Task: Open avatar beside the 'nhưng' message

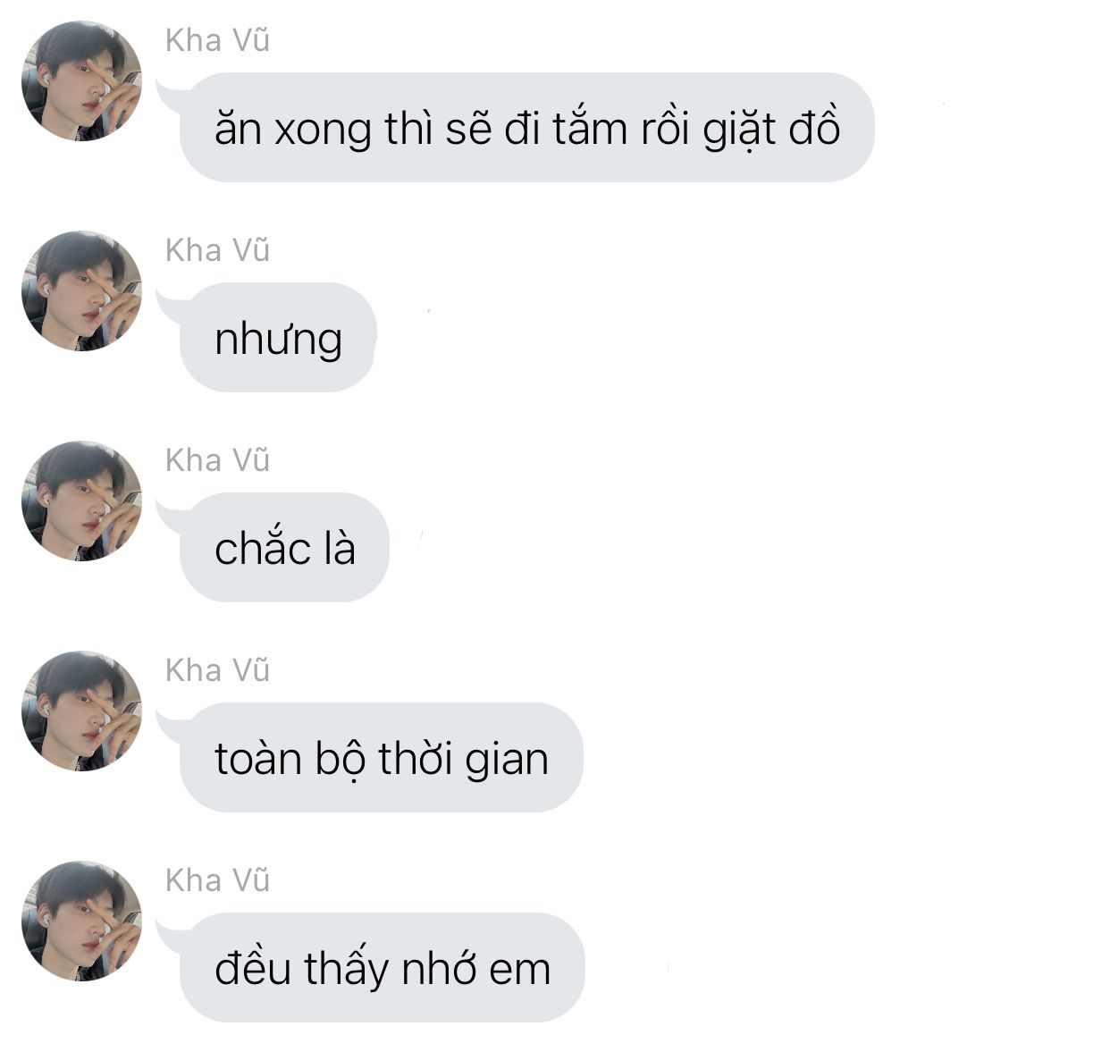Action: tap(81, 291)
